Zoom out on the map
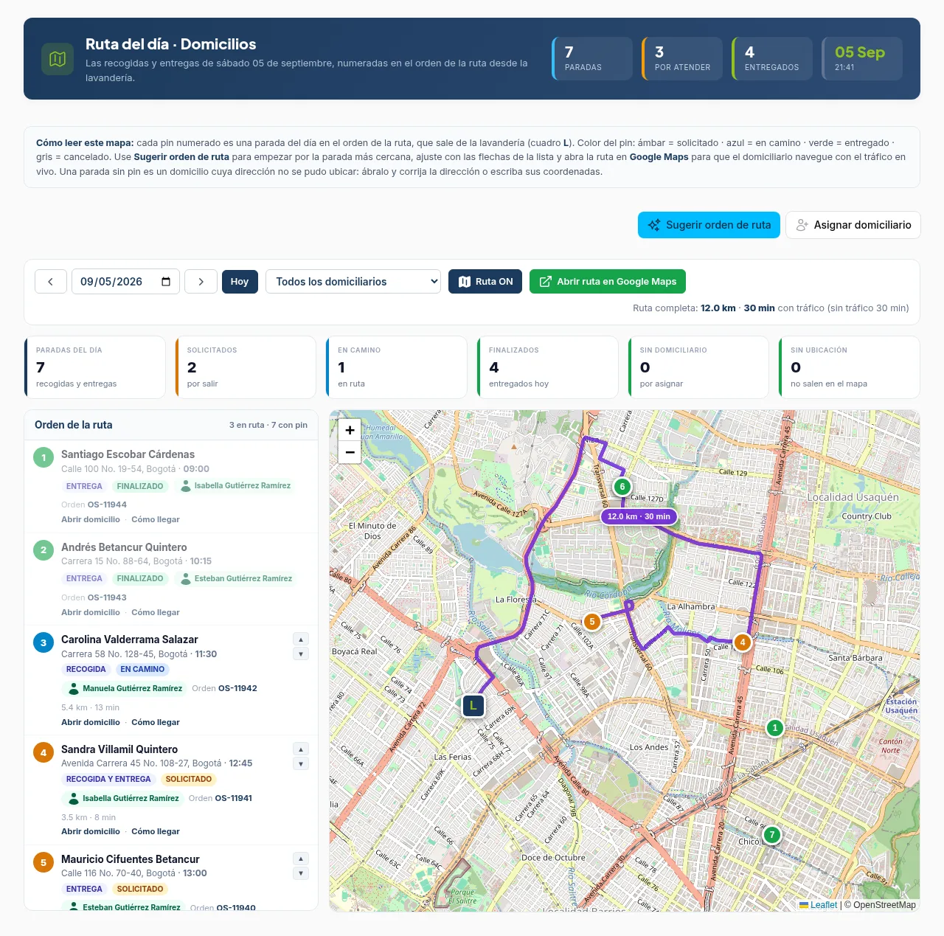The image size is (944, 936). [350, 452]
